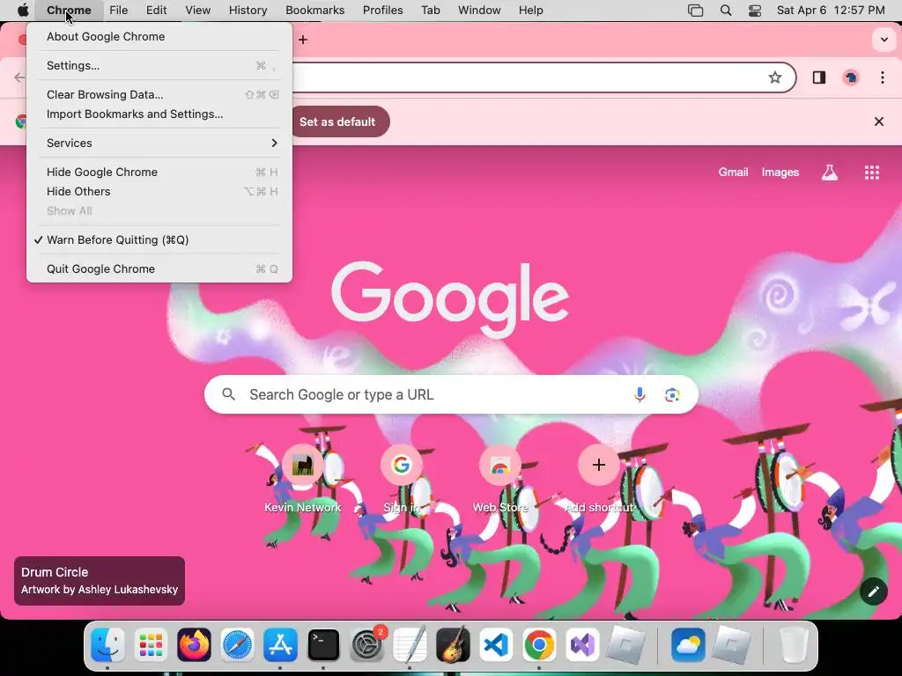Screen dimensions: 902x676
Task: Open the Apple menu
Action: [x=23, y=11]
